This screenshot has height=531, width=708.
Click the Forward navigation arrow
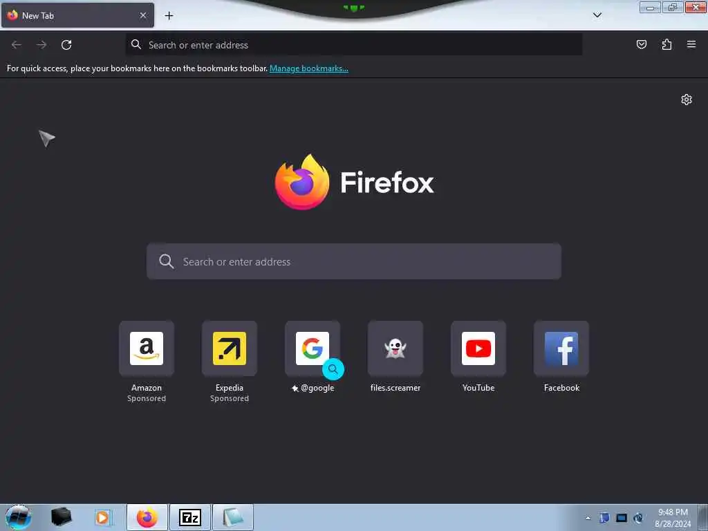(41, 45)
